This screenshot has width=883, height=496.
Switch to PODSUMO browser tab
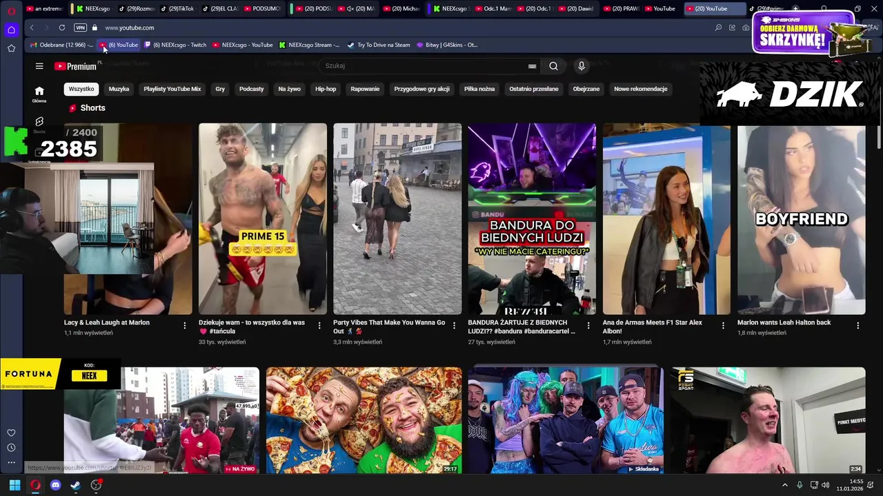tap(264, 9)
